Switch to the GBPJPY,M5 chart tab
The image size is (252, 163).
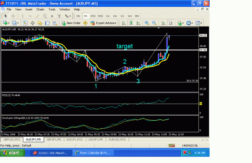point(54,140)
